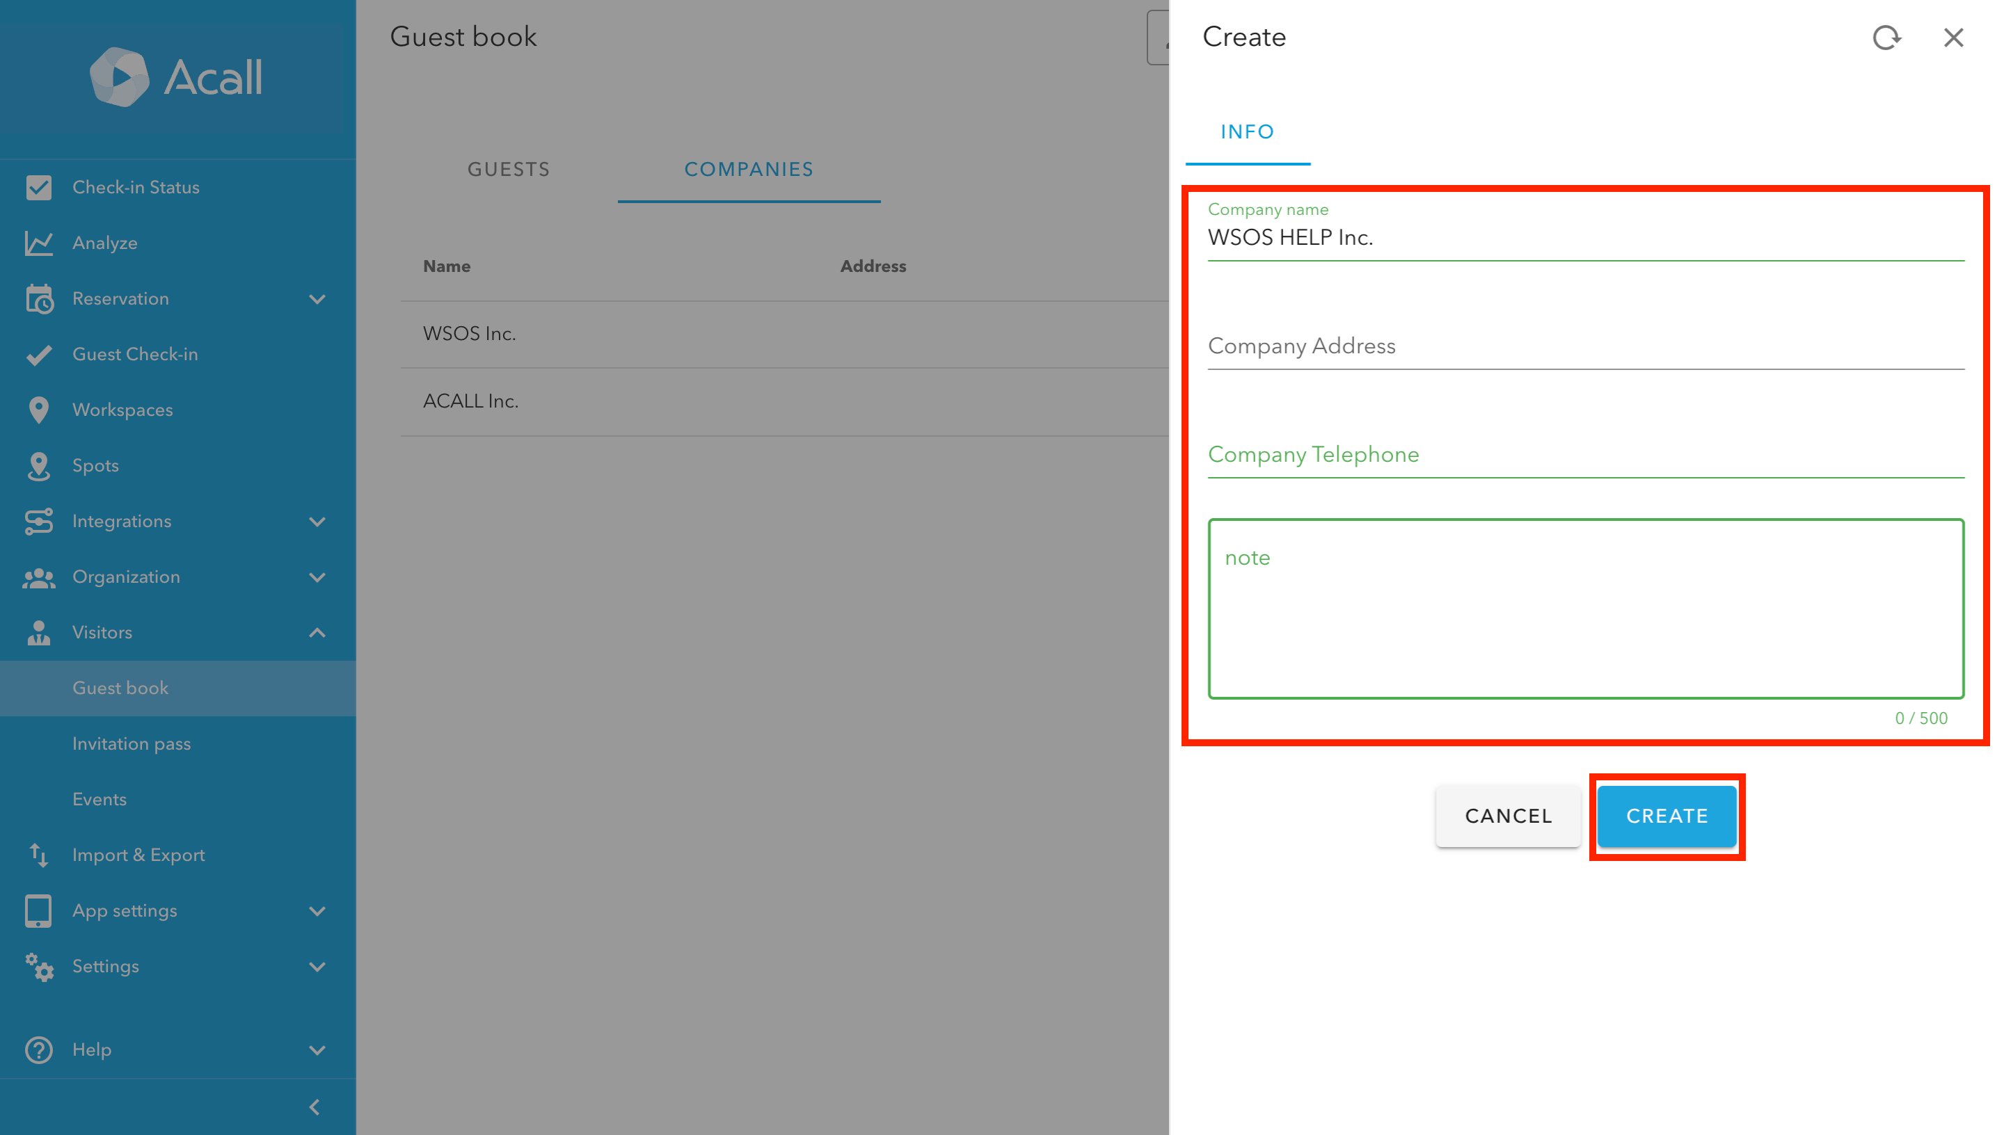Click the Workspaces location pin icon
The image size is (2004, 1135).
point(38,410)
